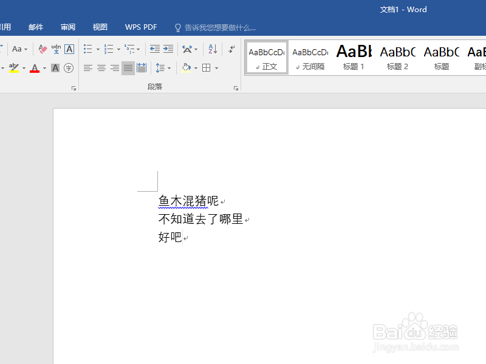Toggle bullet list formatting

[87, 49]
